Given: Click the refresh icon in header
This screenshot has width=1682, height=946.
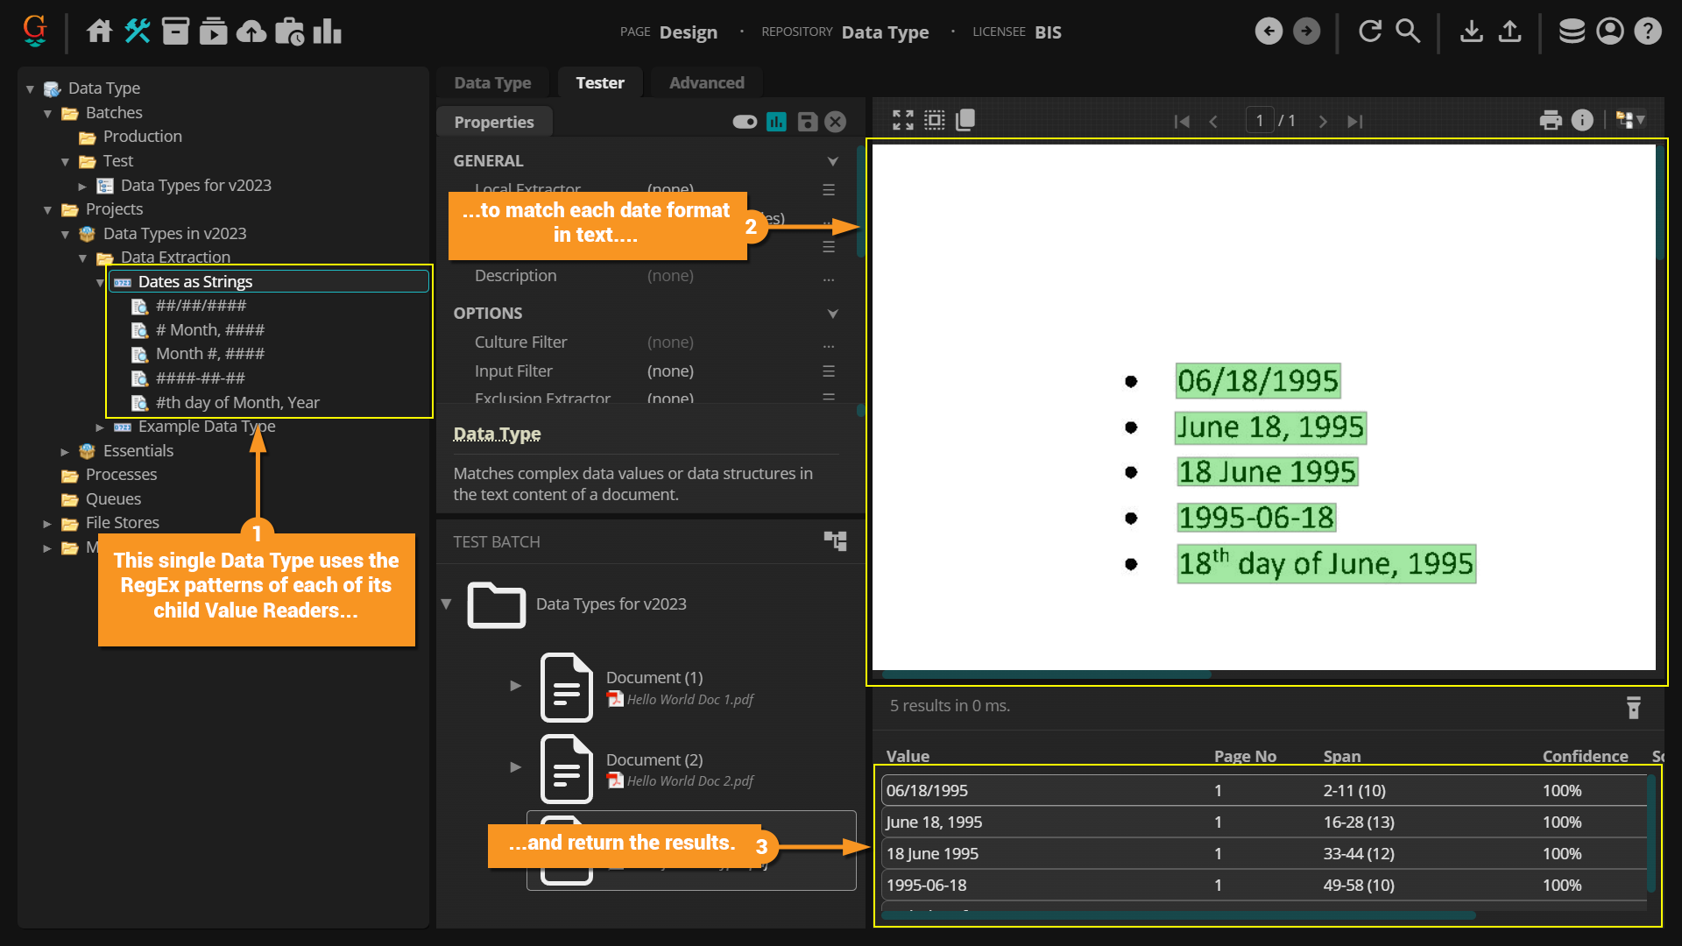Looking at the screenshot, I should (1369, 32).
